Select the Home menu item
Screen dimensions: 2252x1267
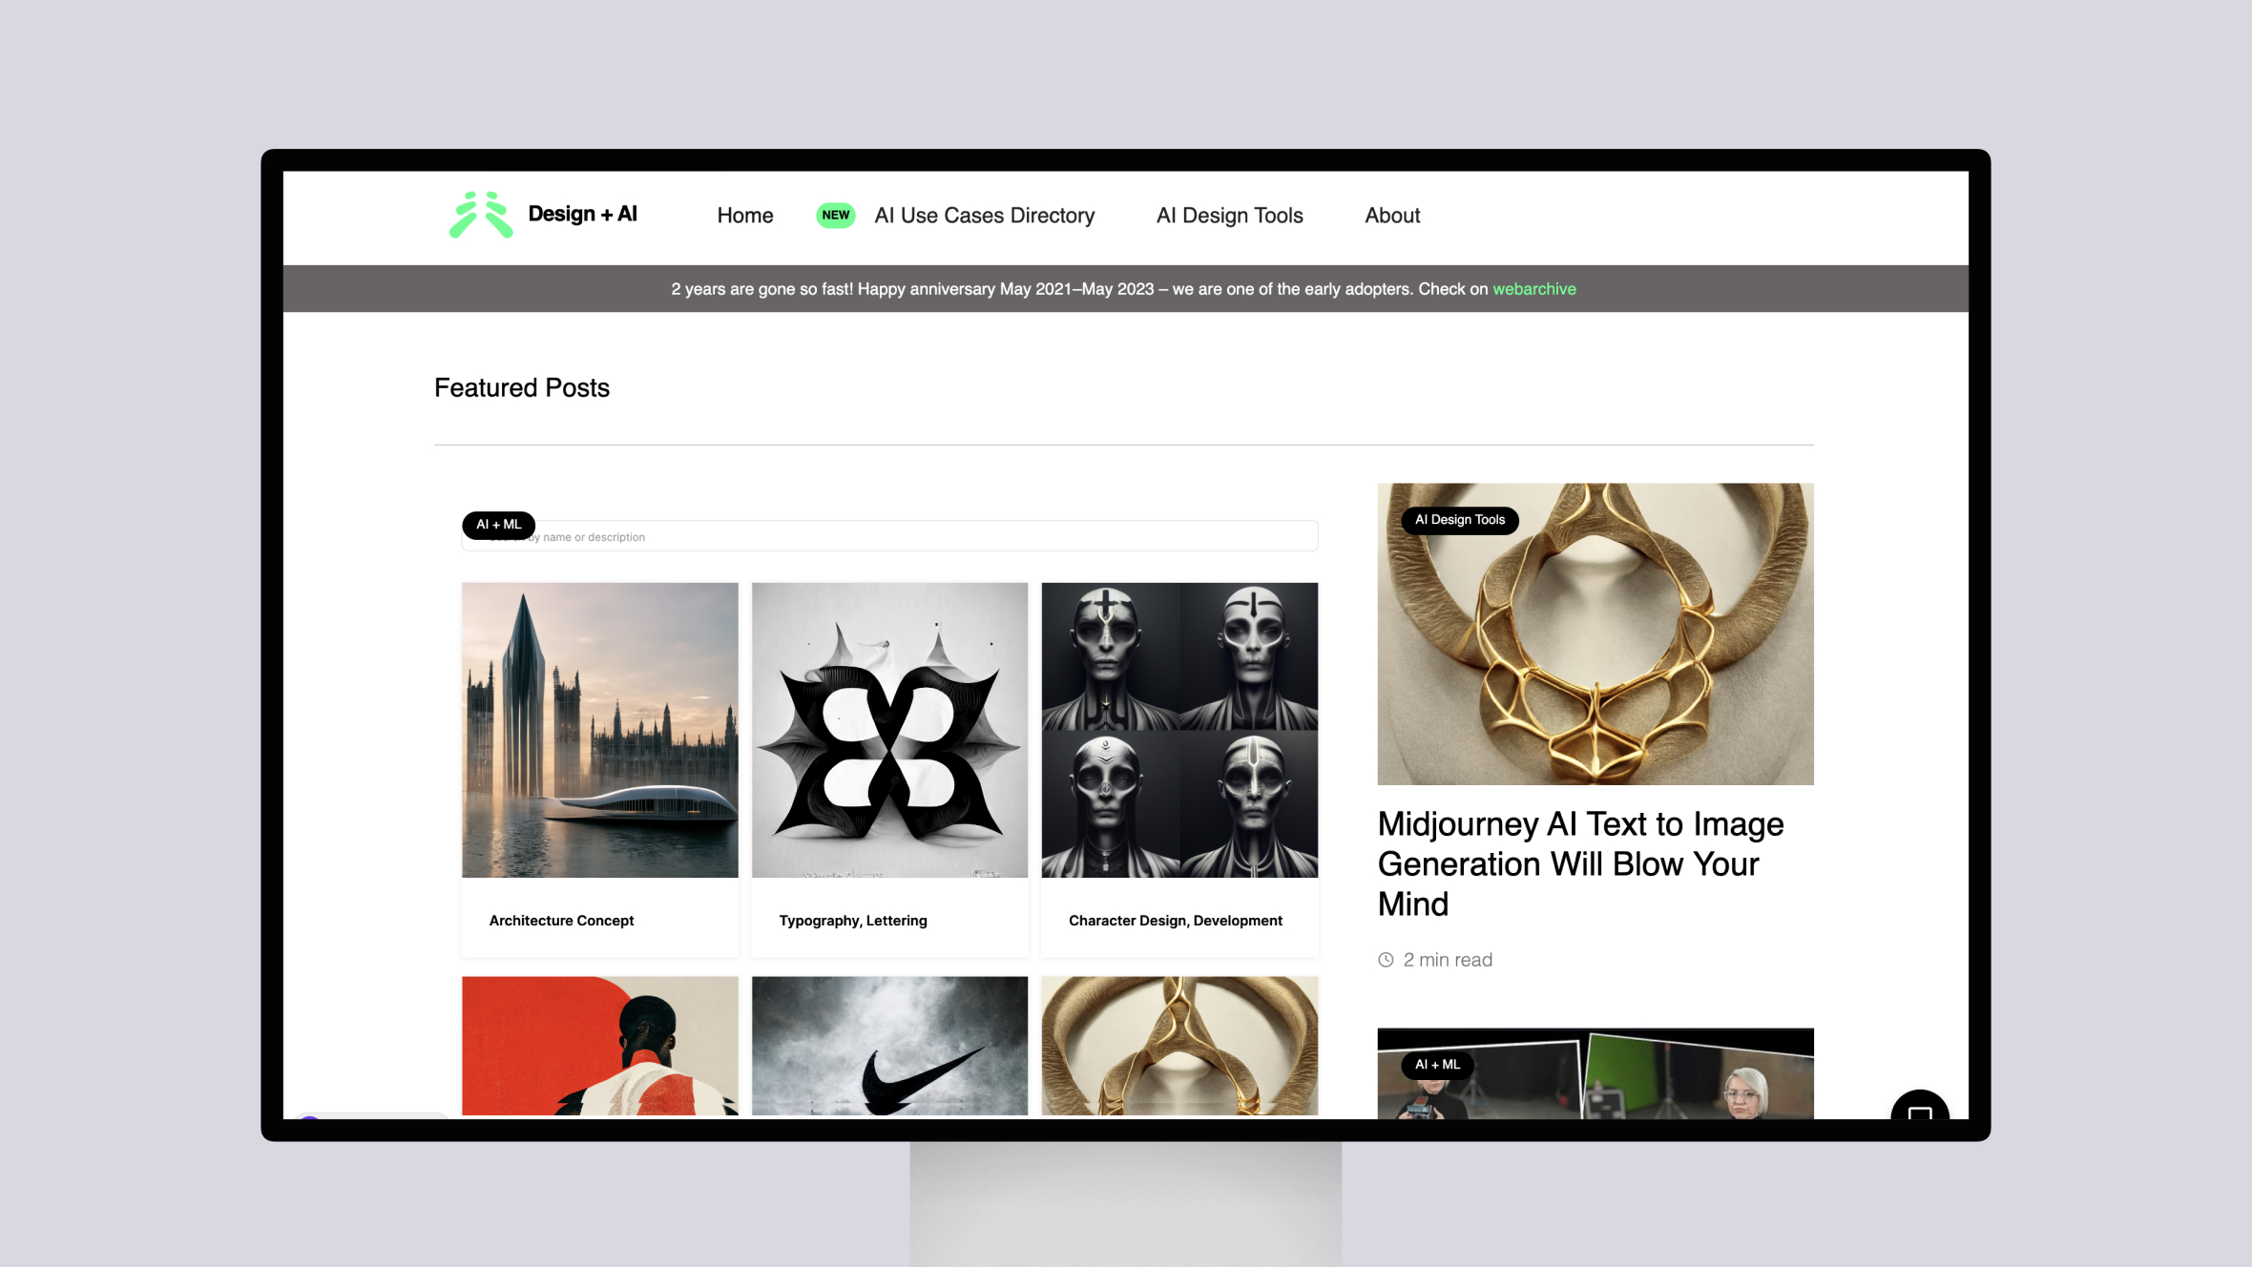coord(744,215)
